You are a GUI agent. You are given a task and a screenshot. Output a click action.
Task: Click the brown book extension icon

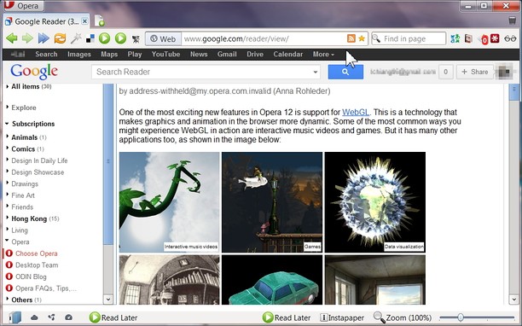(x=468, y=38)
